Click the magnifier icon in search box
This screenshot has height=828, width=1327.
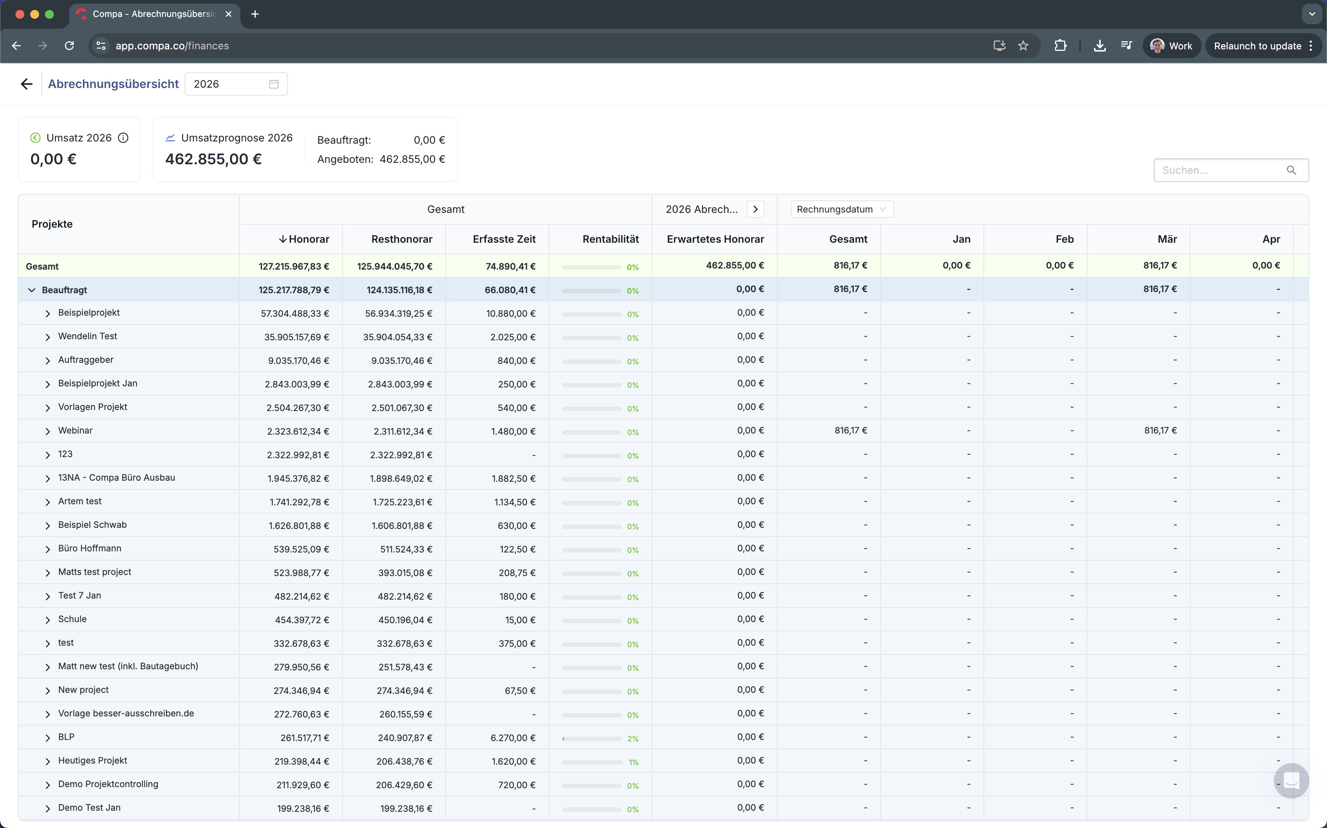tap(1291, 170)
